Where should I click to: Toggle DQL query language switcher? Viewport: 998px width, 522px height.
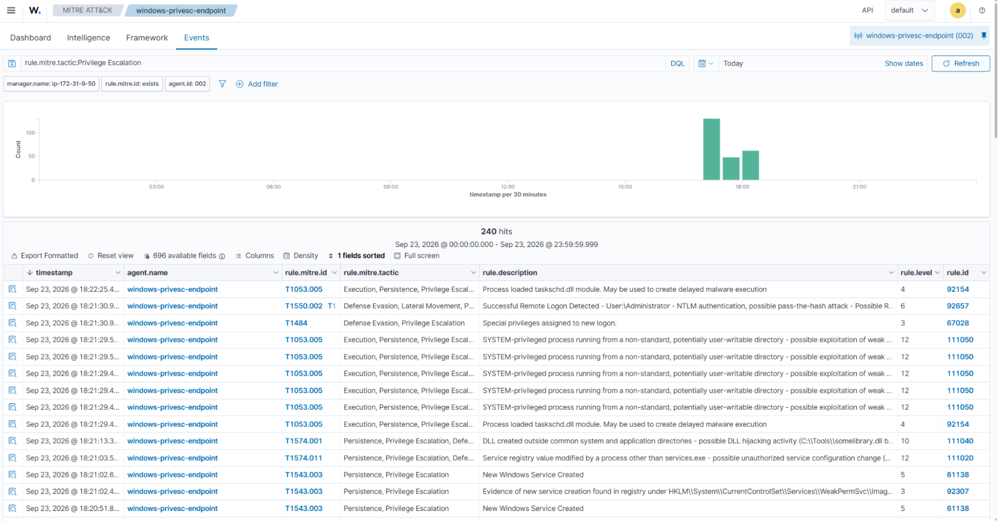tap(677, 63)
